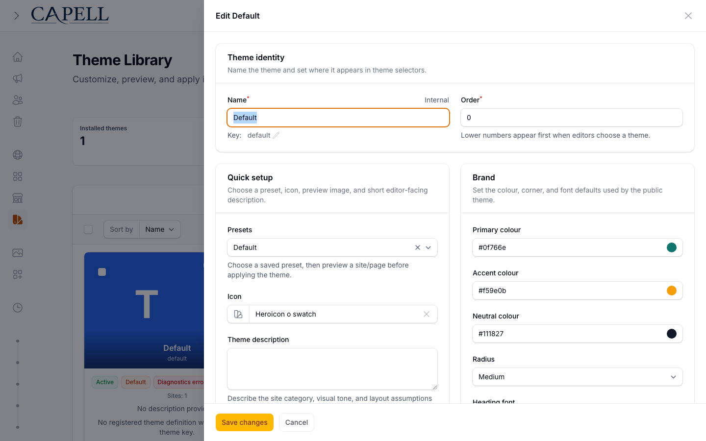Open the image media icon in the sidebar
Screen dimensions: 706x441
pyautogui.click(x=18, y=253)
